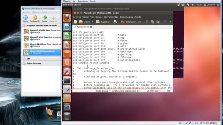Launch LibreOffice Calc from the launcher
Viewport: 223px width, 125px height.
[67, 35]
